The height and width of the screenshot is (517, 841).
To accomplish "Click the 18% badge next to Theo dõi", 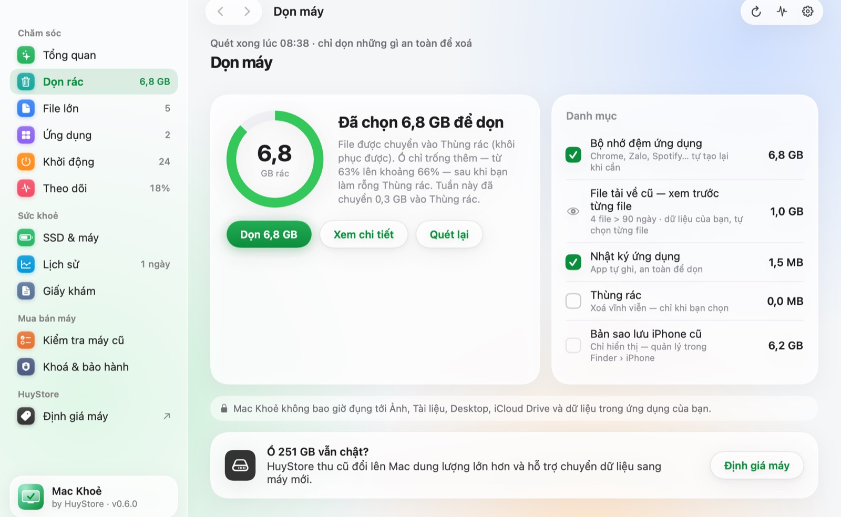I will 160,188.
